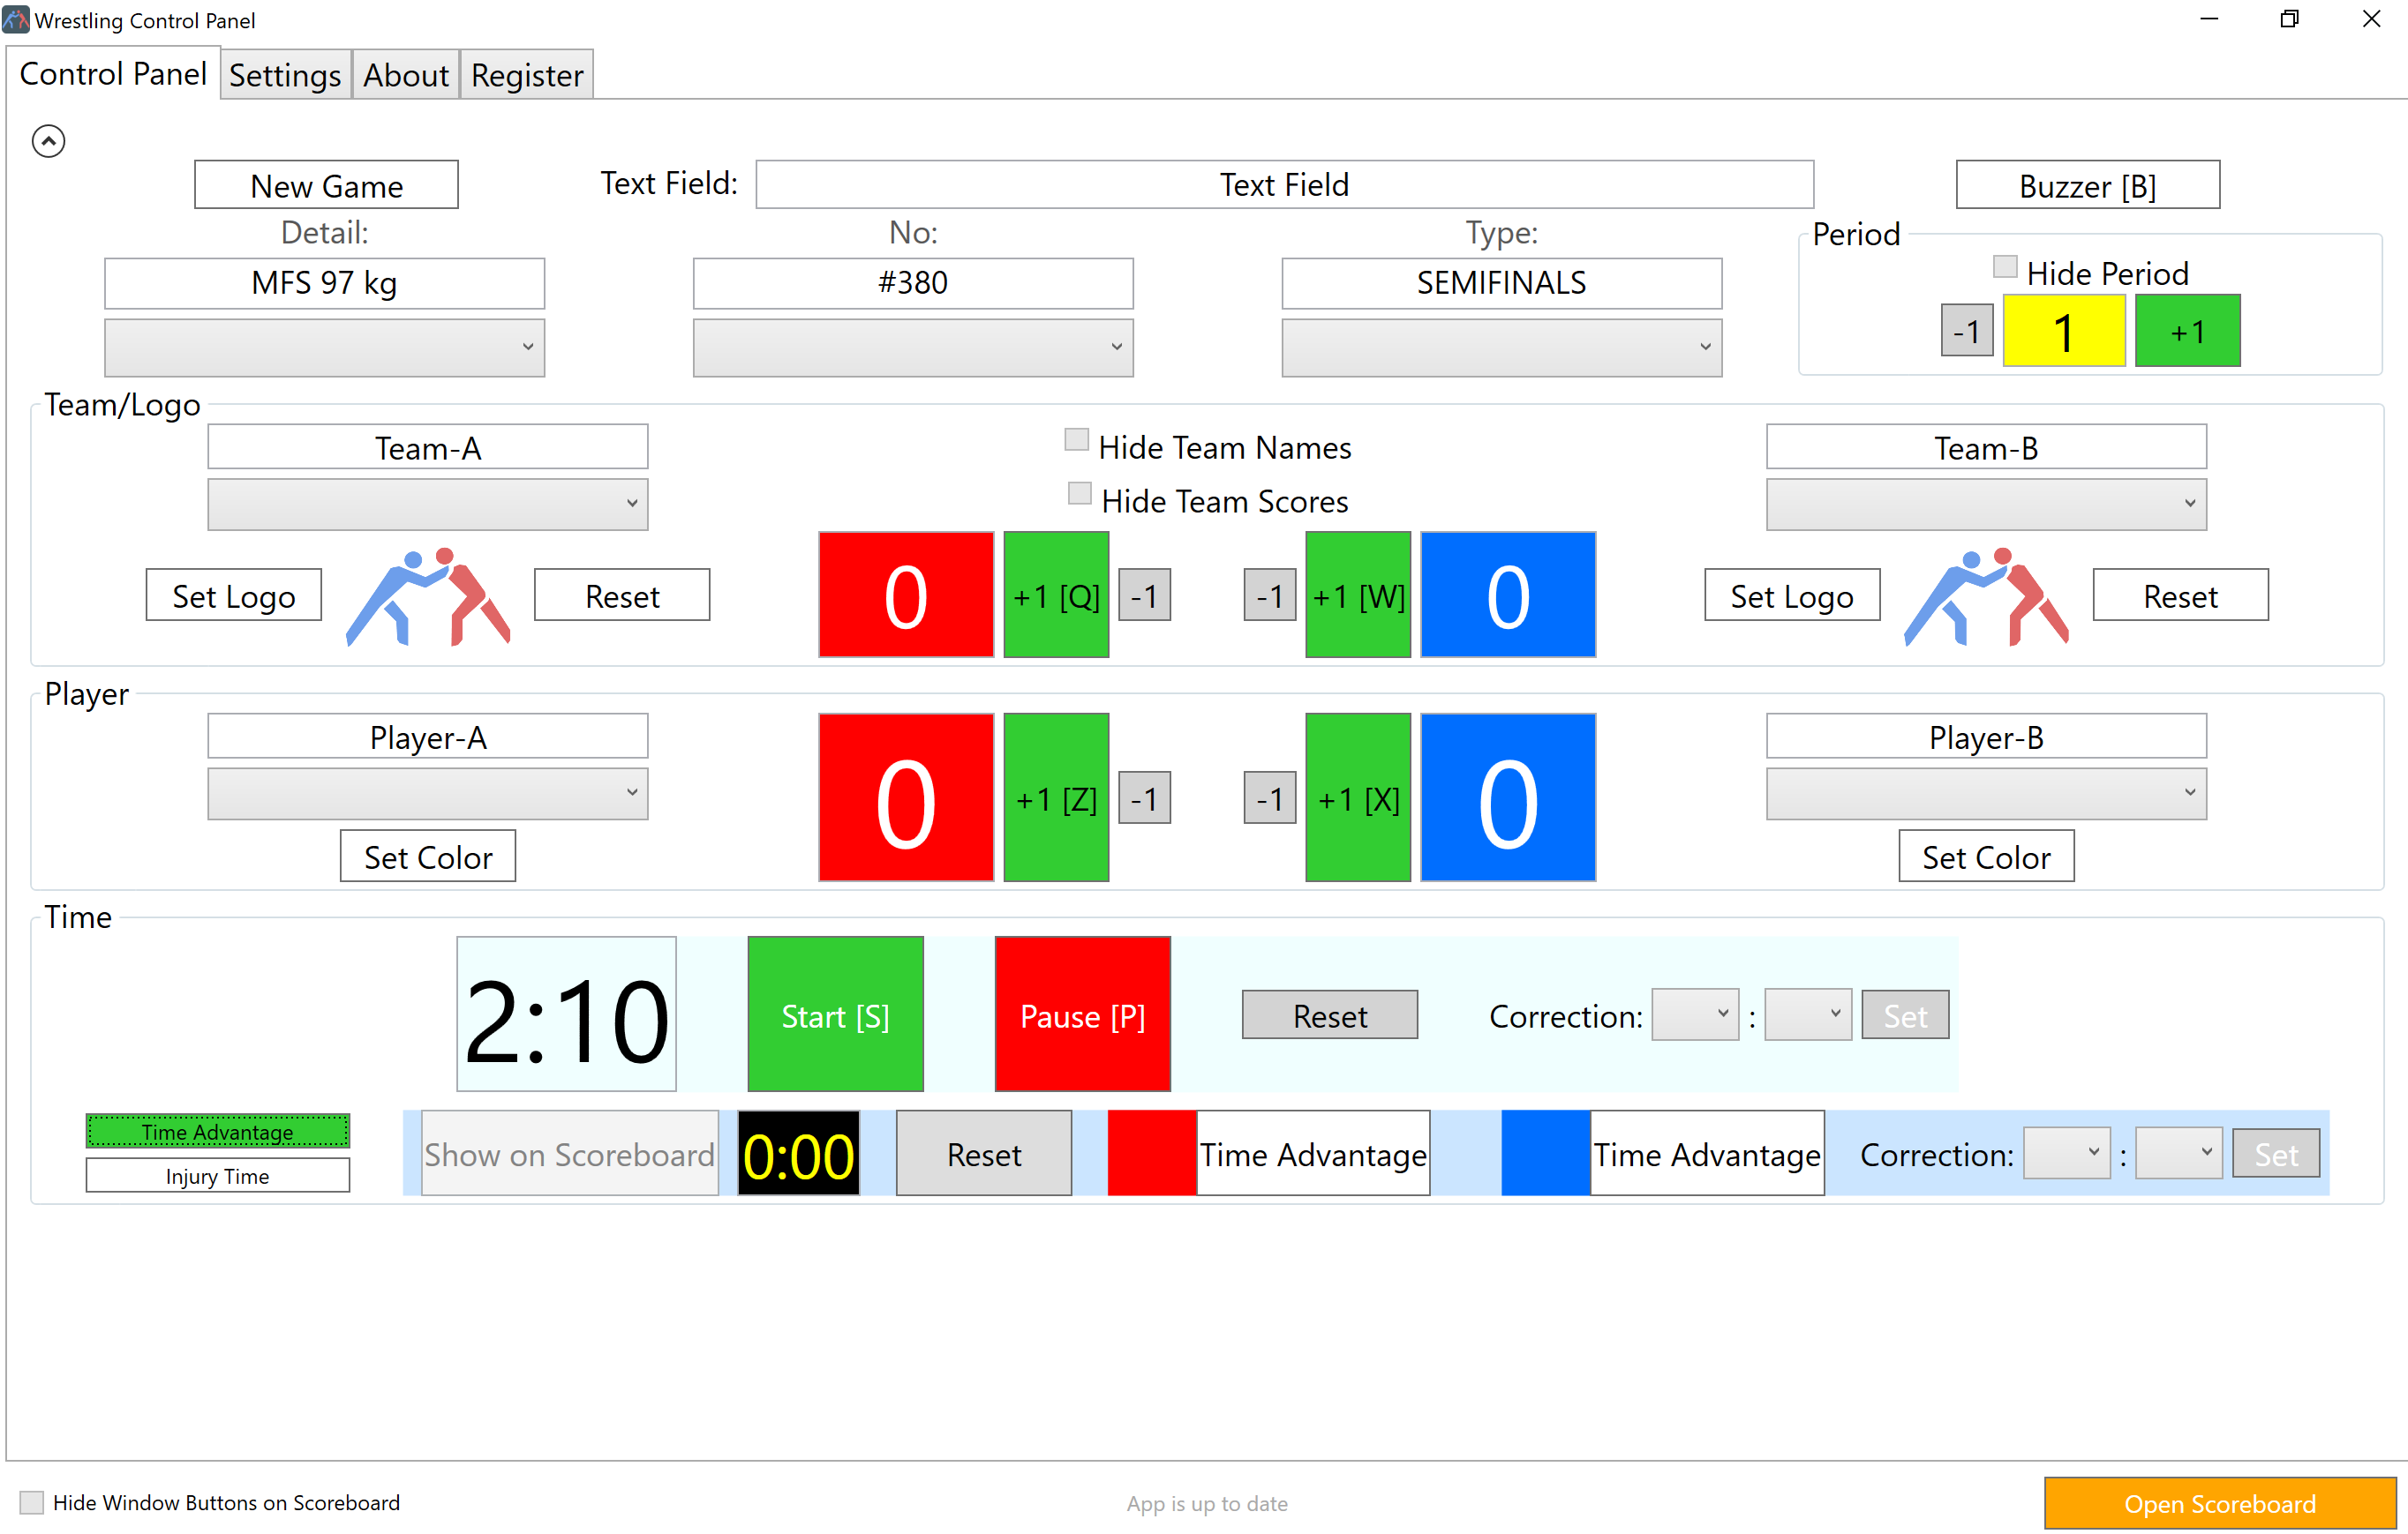Increment period with green +1 button
Viewport: 2408px width, 1534px height.
(x=2187, y=332)
